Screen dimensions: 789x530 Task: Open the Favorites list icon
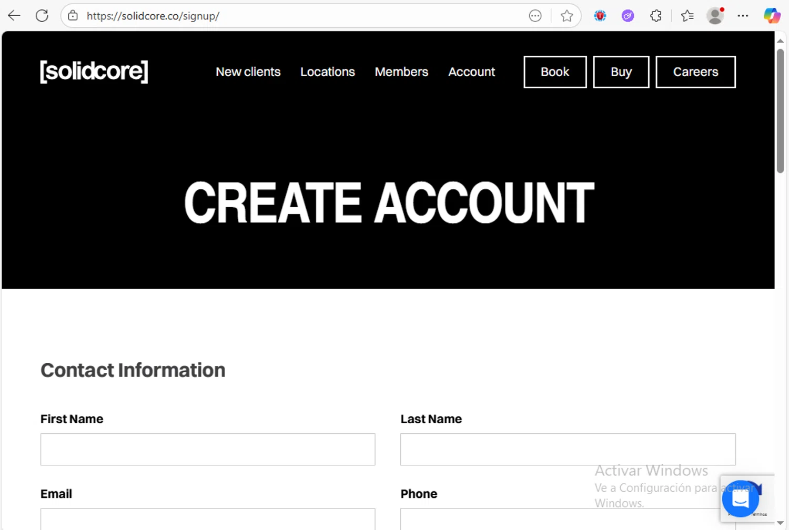click(687, 16)
